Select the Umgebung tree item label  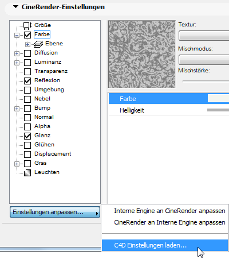click(49, 90)
